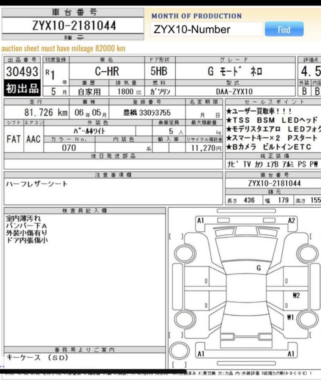Select chassis number in the lower 車台番号 box

(x=274, y=183)
